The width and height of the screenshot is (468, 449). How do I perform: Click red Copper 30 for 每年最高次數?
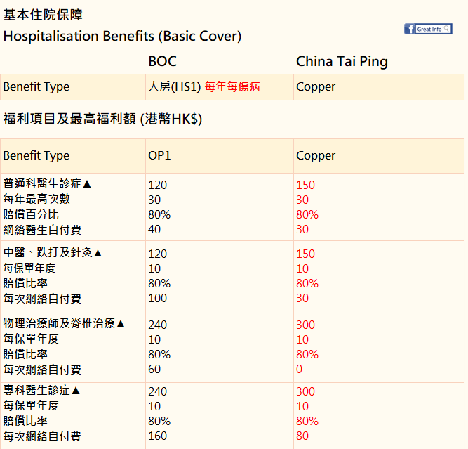click(302, 200)
